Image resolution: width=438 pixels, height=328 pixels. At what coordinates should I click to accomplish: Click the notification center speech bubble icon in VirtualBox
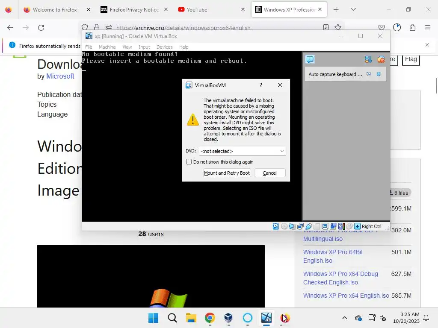coord(310,59)
